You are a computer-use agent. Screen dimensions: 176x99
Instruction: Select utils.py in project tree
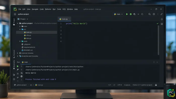click(x=27, y=35)
